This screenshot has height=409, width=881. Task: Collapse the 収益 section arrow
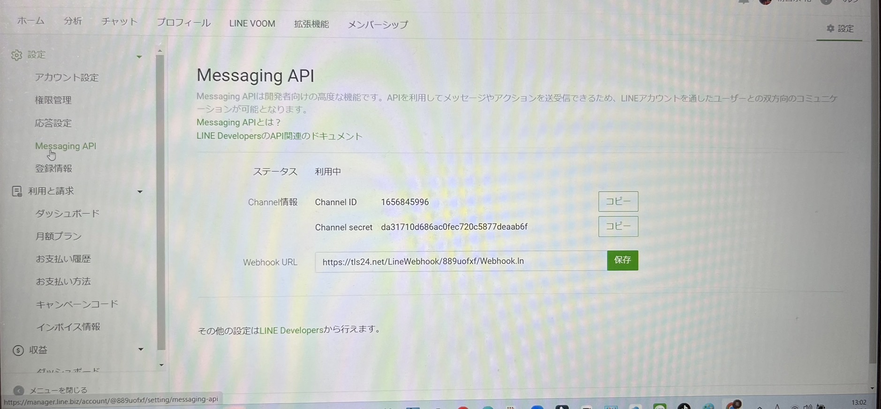140,349
